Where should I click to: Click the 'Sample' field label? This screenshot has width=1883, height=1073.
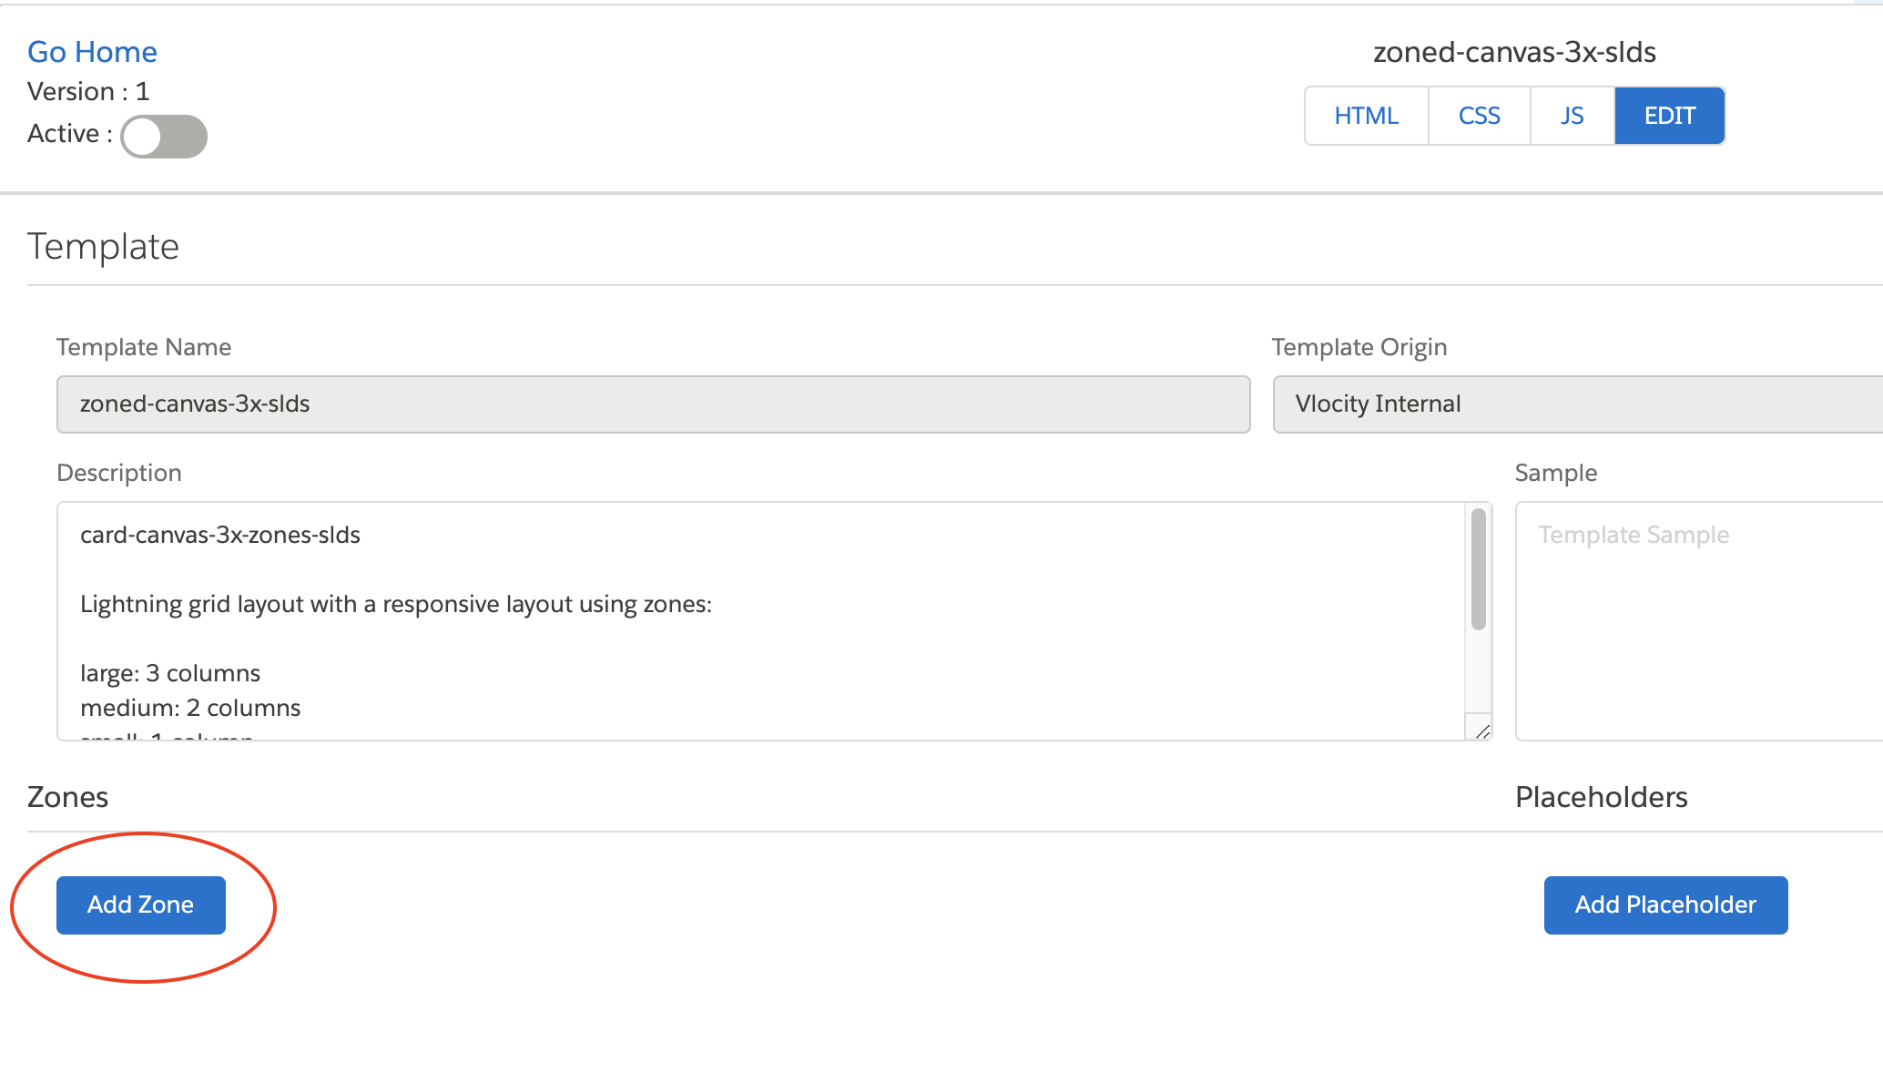(1556, 473)
